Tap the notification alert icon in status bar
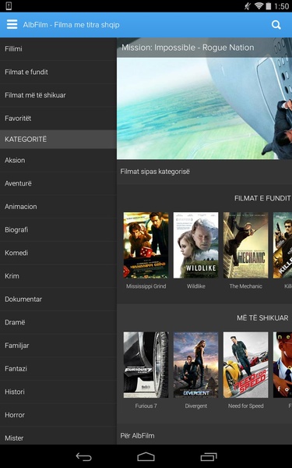The height and width of the screenshot is (468, 292). pos(9,6)
